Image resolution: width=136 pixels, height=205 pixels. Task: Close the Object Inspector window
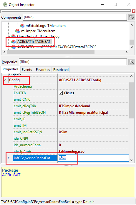click(x=129, y=4)
